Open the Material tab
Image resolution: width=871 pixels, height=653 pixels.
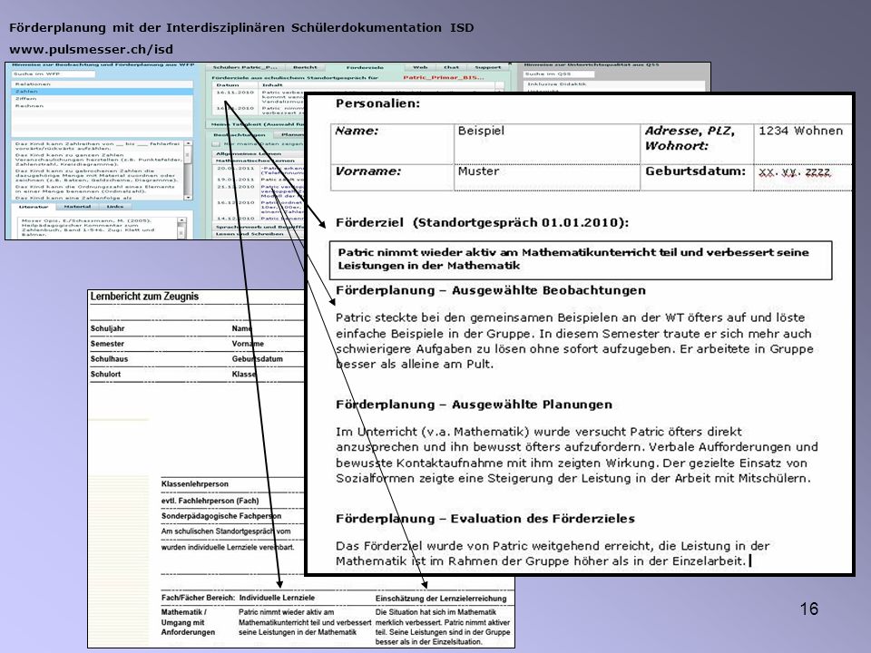pyautogui.click(x=77, y=207)
